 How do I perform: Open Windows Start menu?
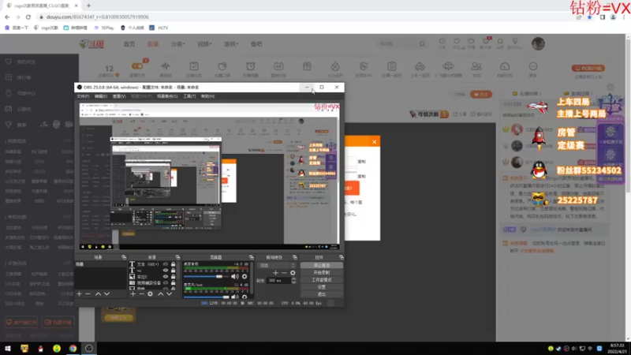pos(8,349)
